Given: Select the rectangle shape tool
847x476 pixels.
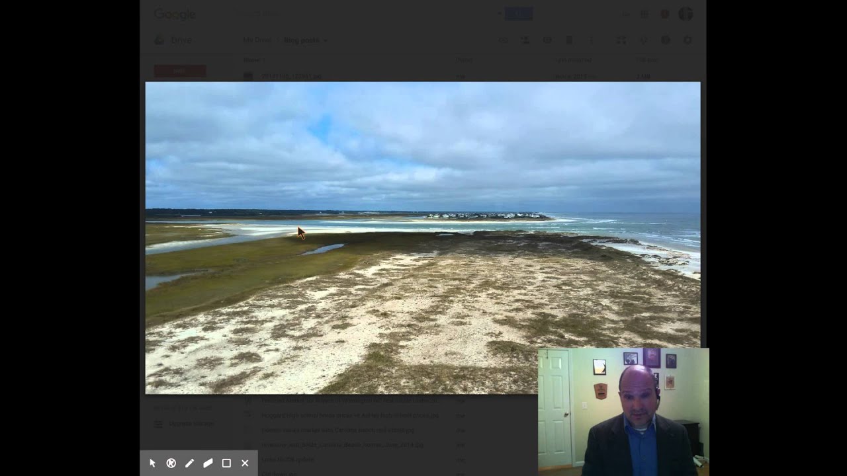Looking at the screenshot, I should [226, 463].
